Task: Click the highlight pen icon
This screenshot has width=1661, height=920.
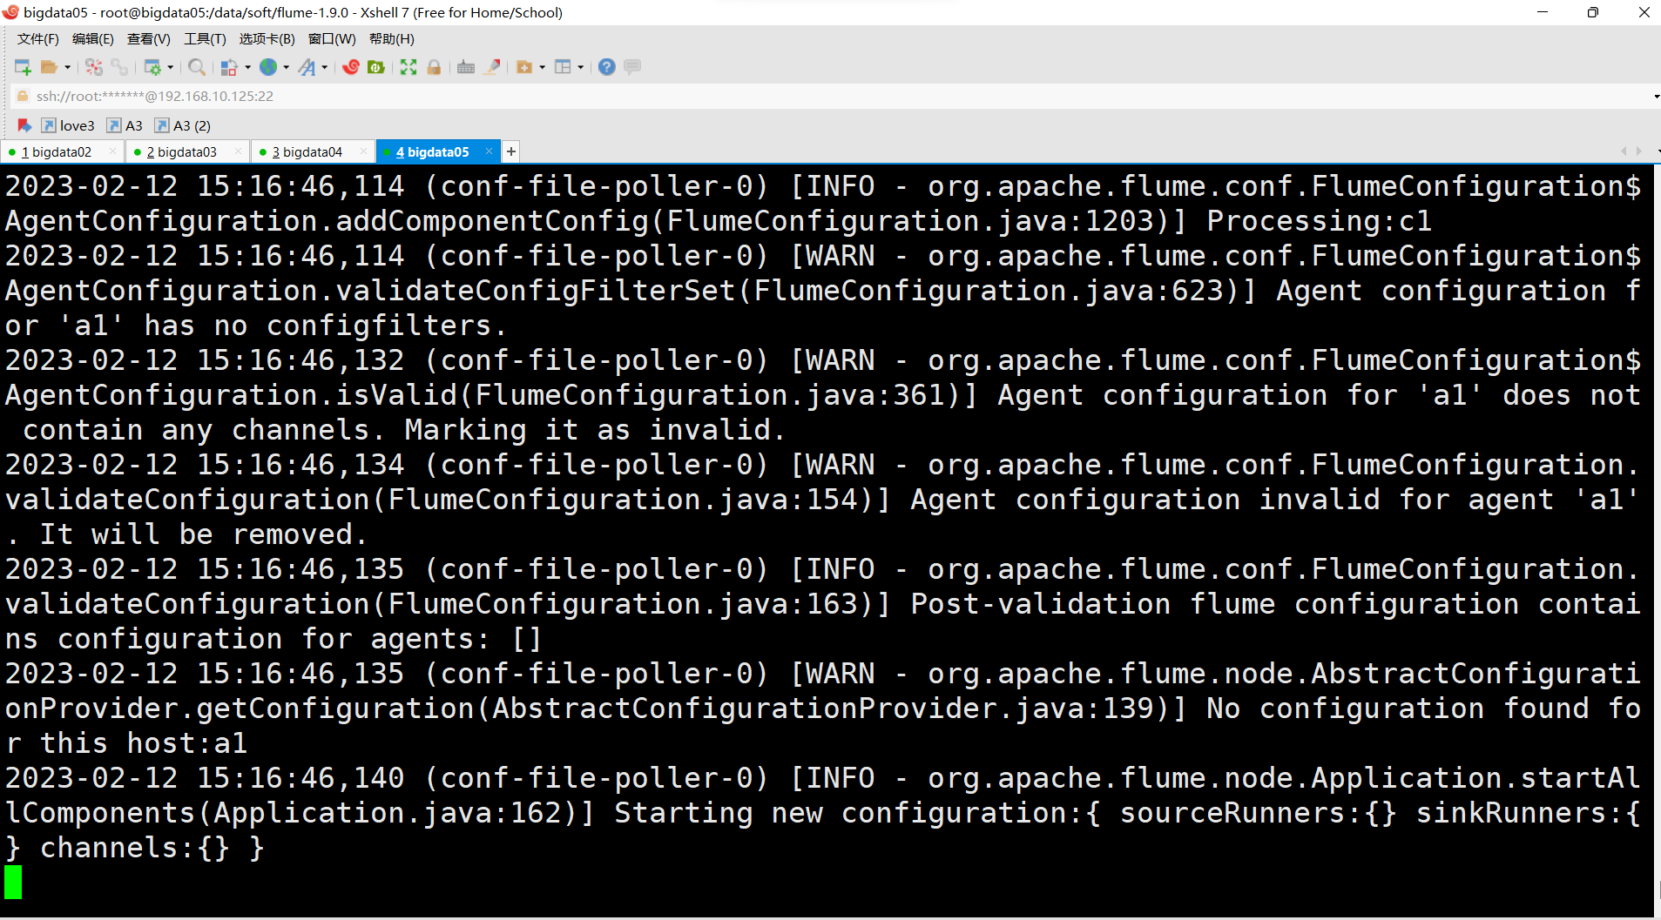Action: coord(492,67)
